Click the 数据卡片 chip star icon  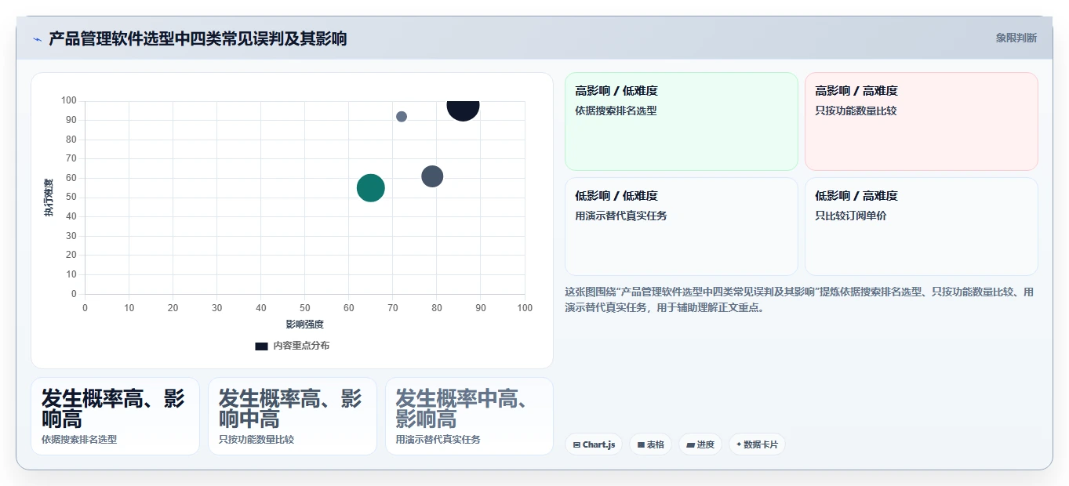coord(739,444)
